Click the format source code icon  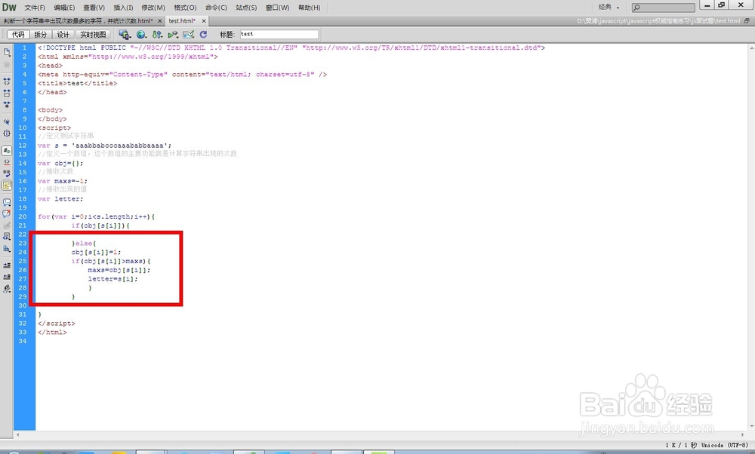click(x=7, y=289)
